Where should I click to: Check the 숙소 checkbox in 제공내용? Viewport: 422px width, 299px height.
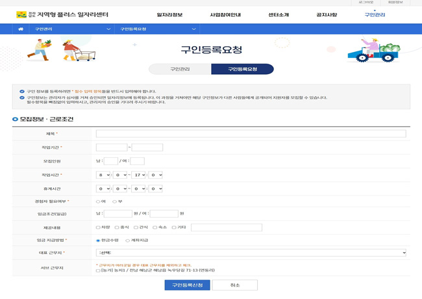(155, 227)
